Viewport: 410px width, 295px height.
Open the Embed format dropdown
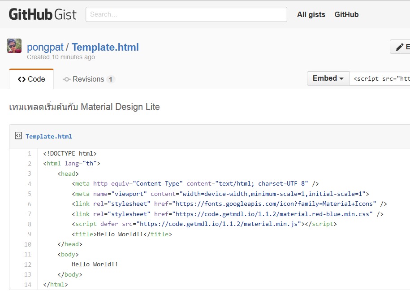pos(328,78)
